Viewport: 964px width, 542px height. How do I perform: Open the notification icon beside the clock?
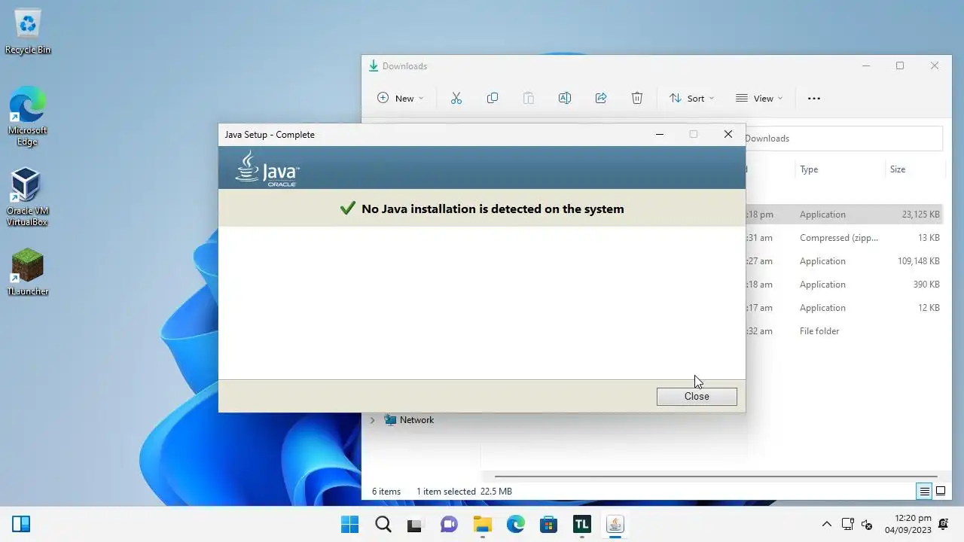944,524
